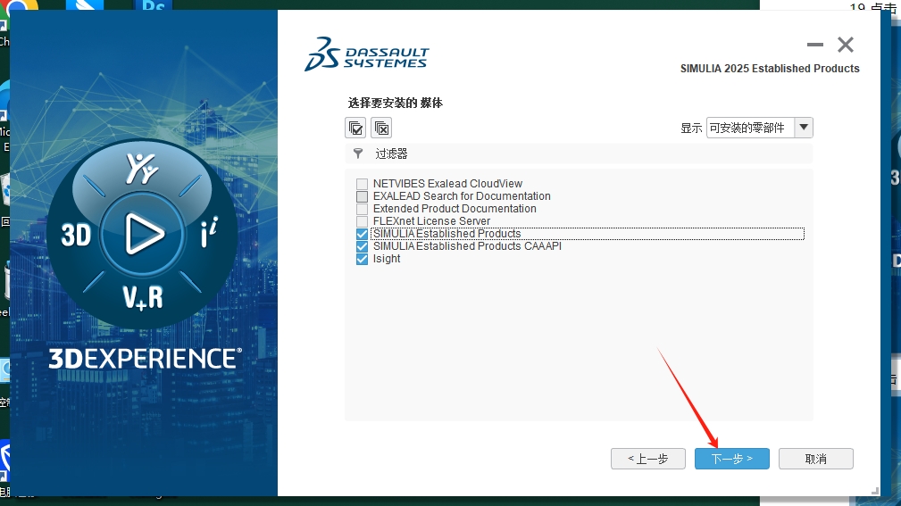The width and height of the screenshot is (901, 506).
Task: Open the 显示 dropdown arrow
Action: 804,128
